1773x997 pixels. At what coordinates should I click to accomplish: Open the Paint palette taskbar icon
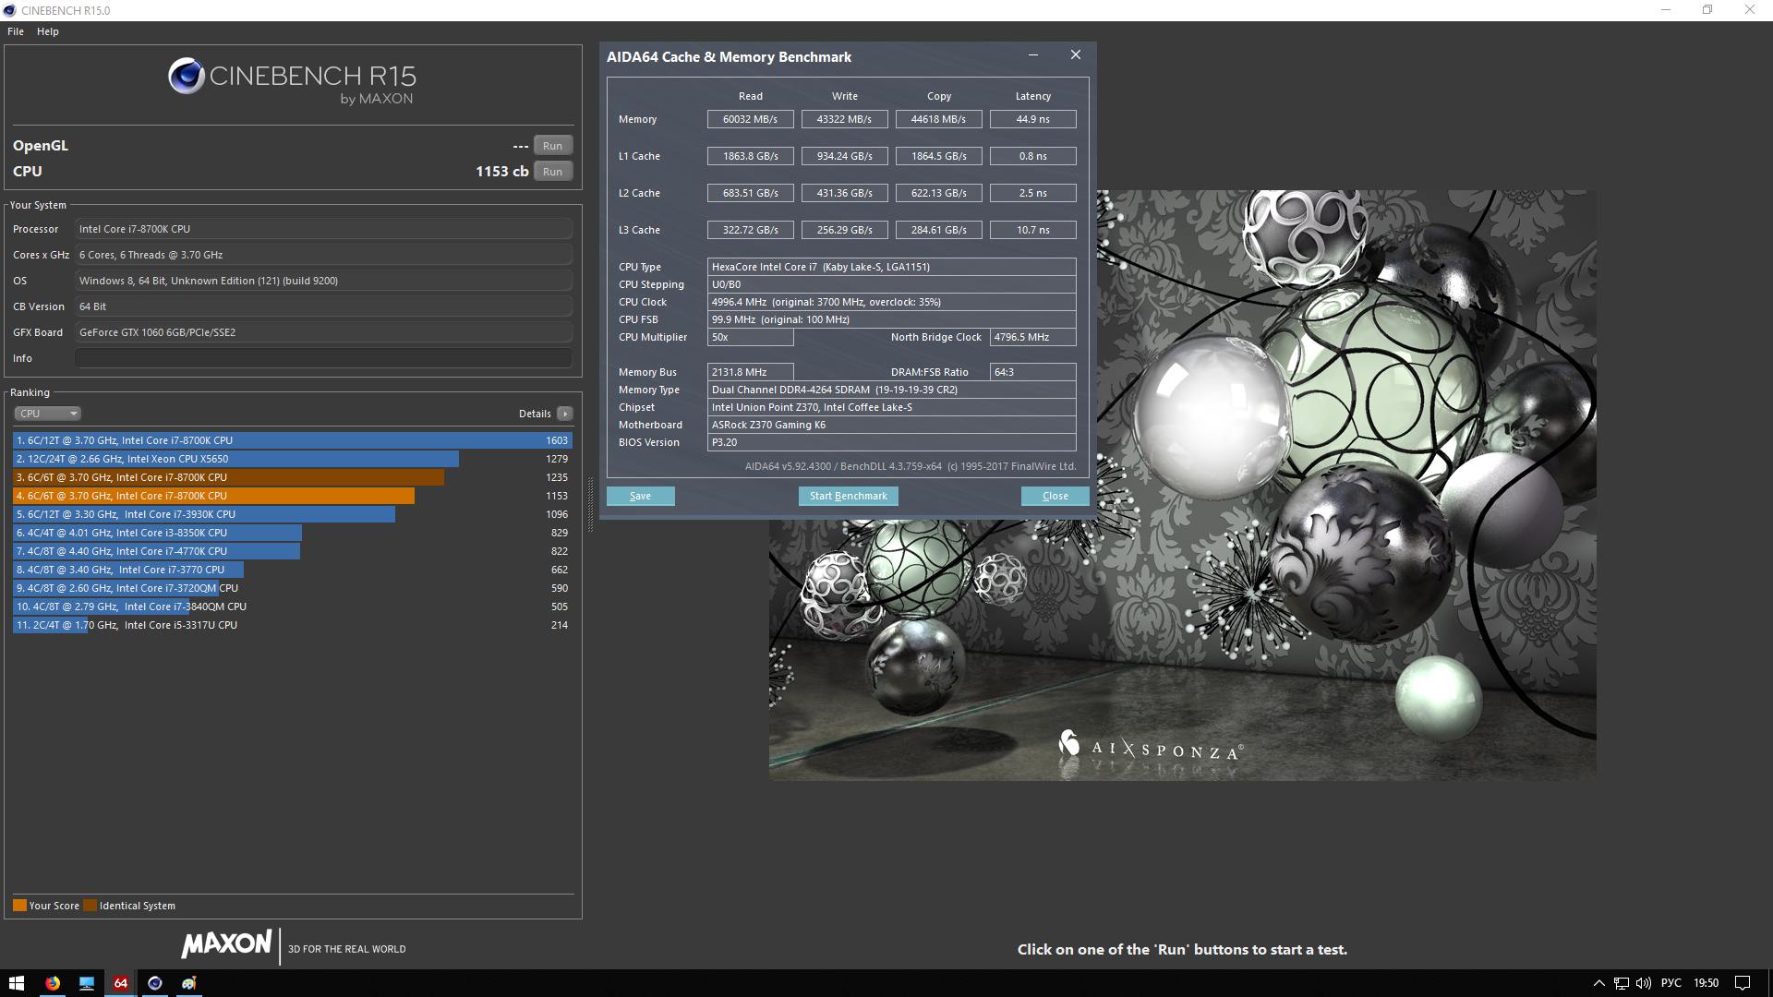tap(189, 983)
